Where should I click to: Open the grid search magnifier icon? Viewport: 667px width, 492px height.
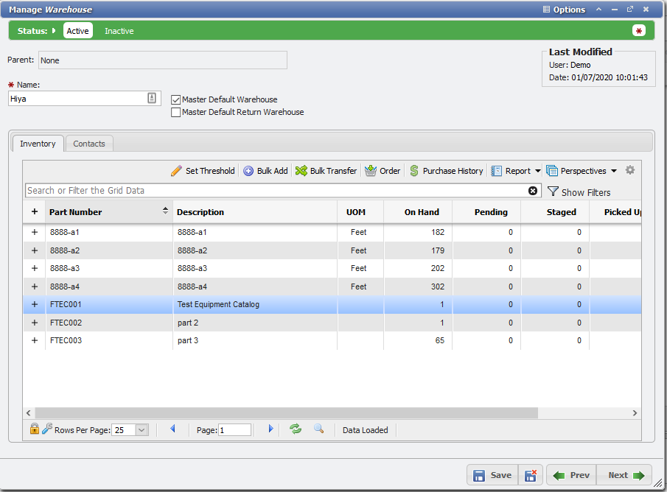pyautogui.click(x=319, y=429)
